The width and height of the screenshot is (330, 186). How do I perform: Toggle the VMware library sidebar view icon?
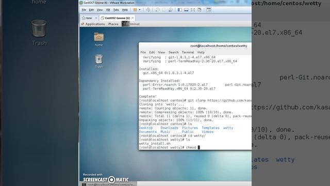180,10
